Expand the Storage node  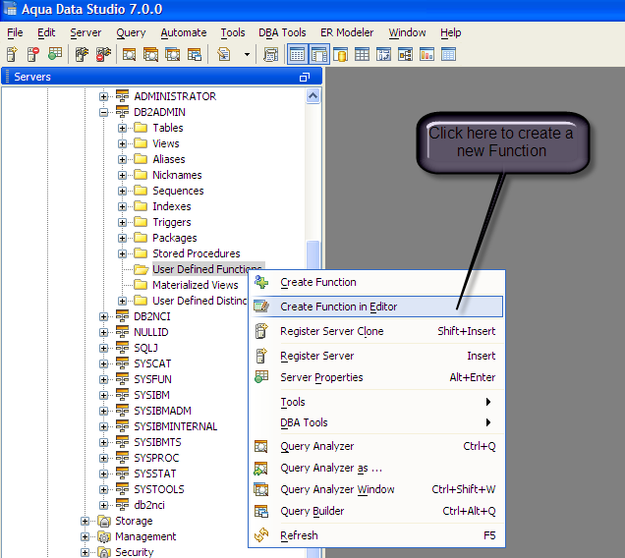(85, 521)
